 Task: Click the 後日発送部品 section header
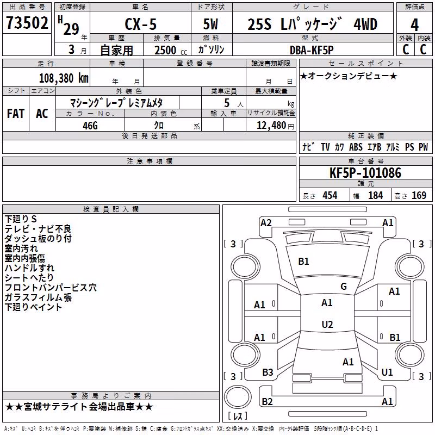click(x=150, y=135)
